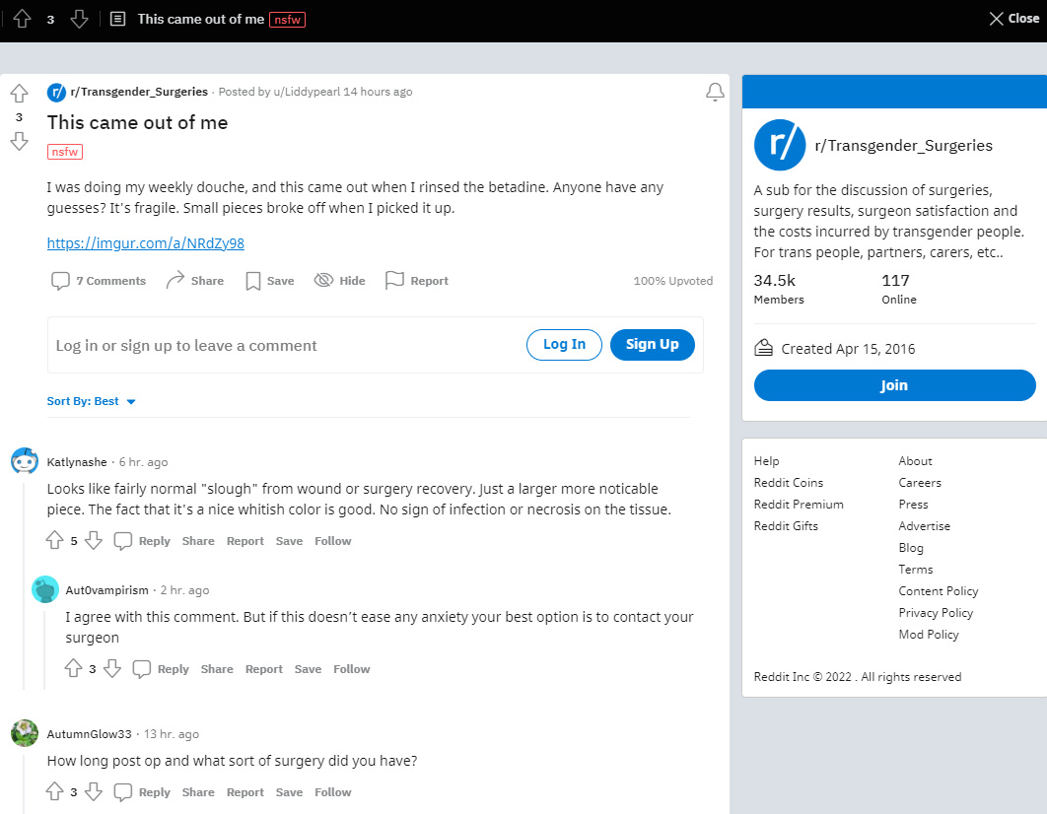Image resolution: width=1047 pixels, height=814 pixels.
Task: Close the post overlay via Close
Action: click(x=1013, y=19)
